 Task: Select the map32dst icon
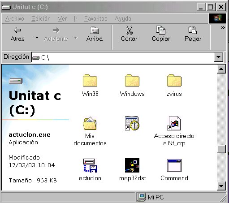tap(132, 165)
